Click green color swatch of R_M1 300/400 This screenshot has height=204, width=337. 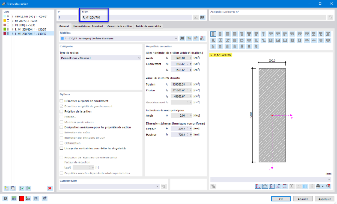[4, 29]
